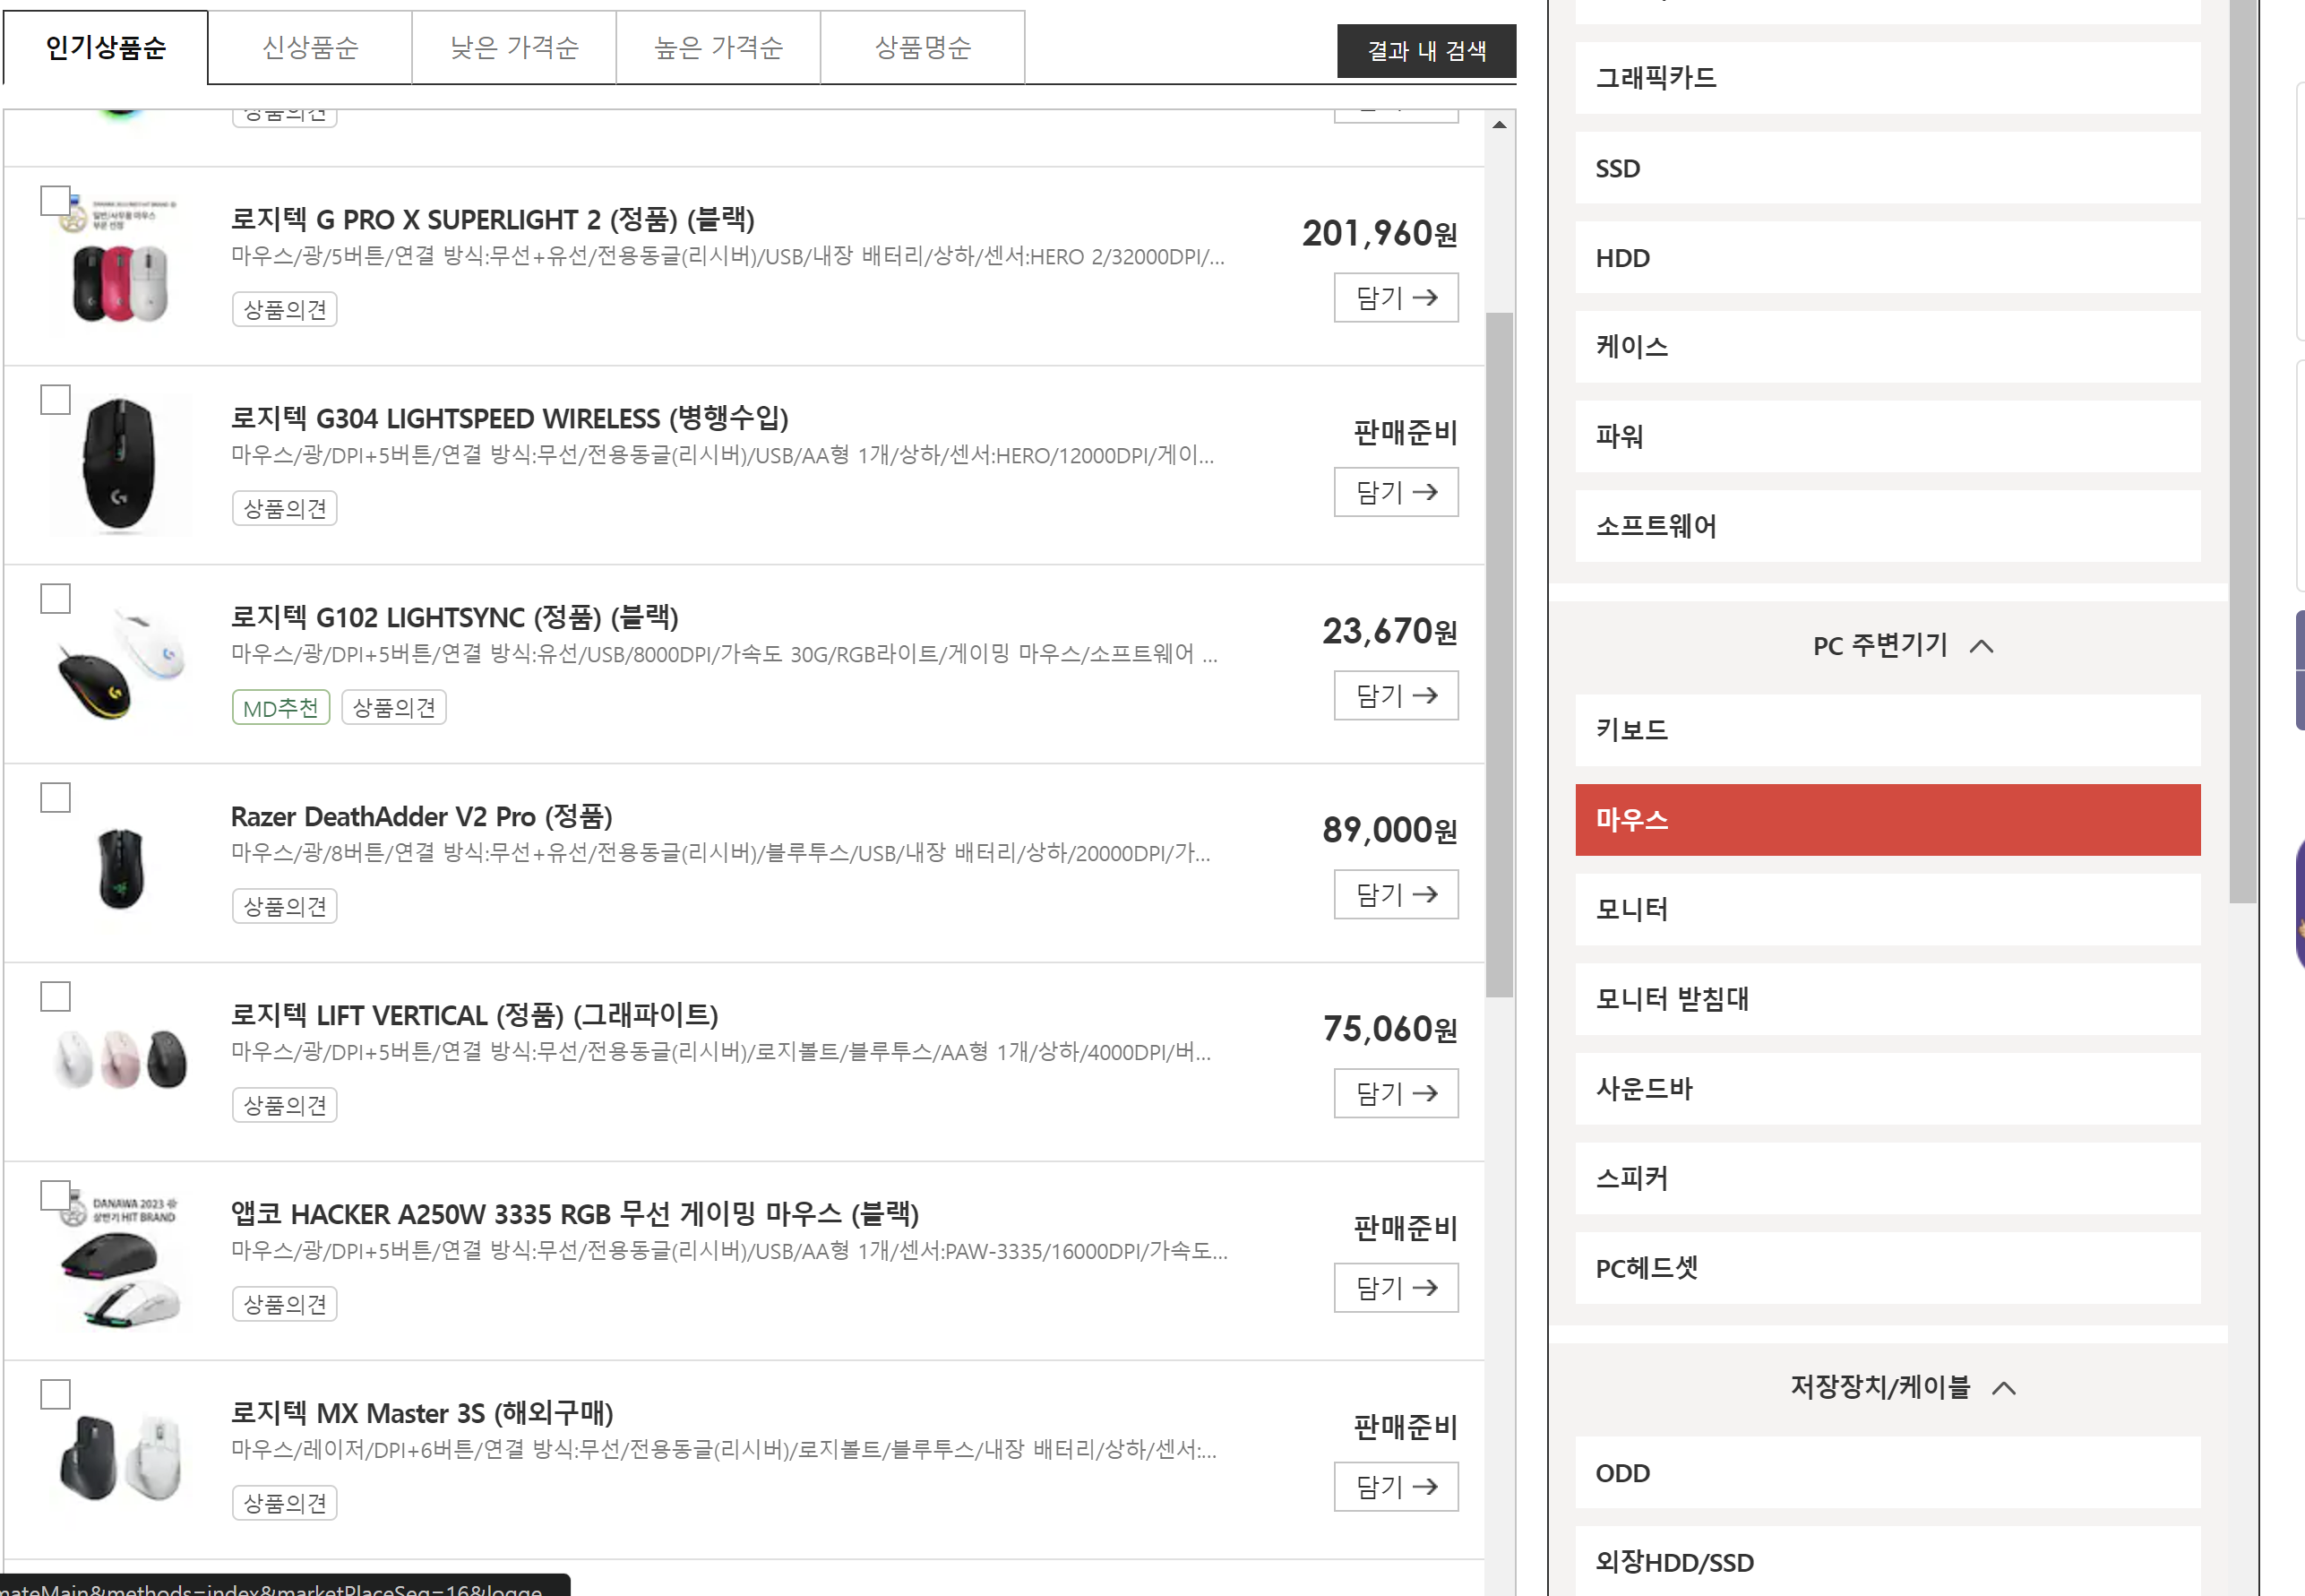The width and height of the screenshot is (2305, 1596).
Task: Click the 담기 arrow button for MX Master 3S
Action: (x=1396, y=1487)
